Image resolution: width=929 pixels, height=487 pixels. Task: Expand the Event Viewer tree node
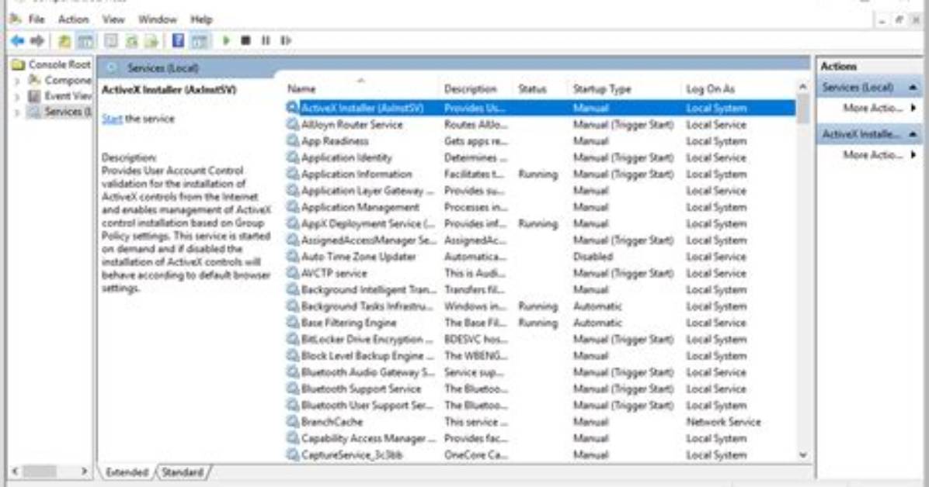click(x=16, y=96)
